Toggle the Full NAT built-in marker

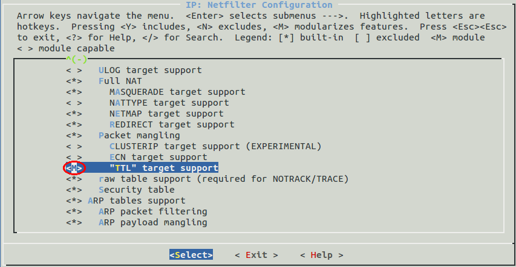point(74,81)
